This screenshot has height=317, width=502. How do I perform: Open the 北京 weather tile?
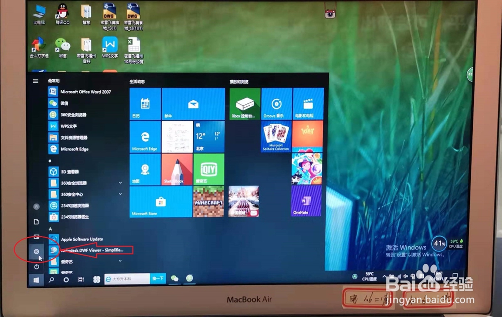point(209,136)
